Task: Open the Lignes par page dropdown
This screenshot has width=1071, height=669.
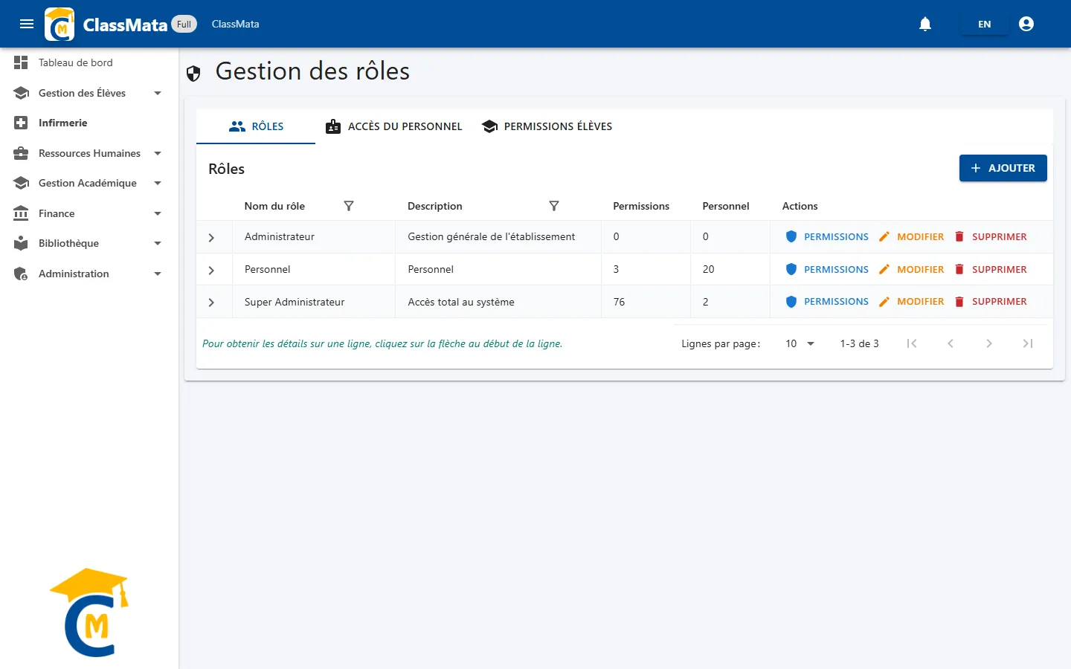Action: coord(800,343)
